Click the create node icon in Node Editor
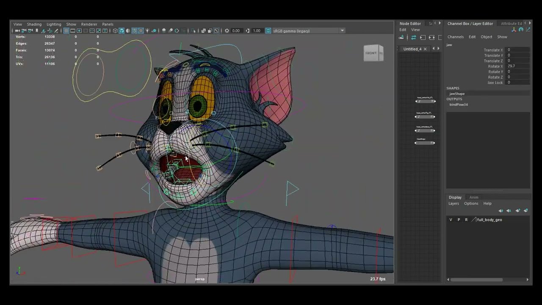The height and width of the screenshot is (305, 542). (401, 37)
